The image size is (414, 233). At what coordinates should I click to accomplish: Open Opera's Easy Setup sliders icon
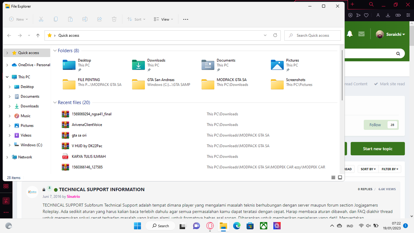tap(409, 15)
